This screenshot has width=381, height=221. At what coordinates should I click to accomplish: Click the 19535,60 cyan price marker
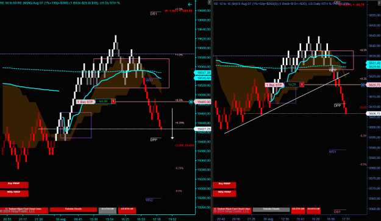[x=203, y=78]
